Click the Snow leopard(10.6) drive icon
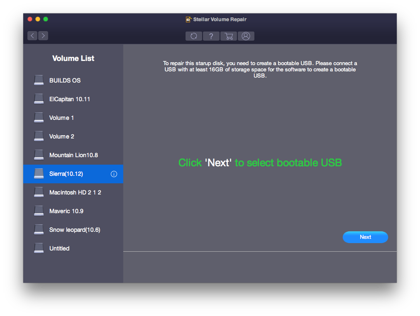 point(39,230)
